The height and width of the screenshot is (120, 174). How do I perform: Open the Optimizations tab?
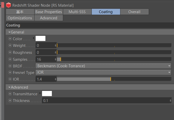click(x=20, y=18)
